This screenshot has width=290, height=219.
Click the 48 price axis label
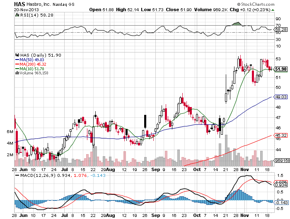pos(278,107)
